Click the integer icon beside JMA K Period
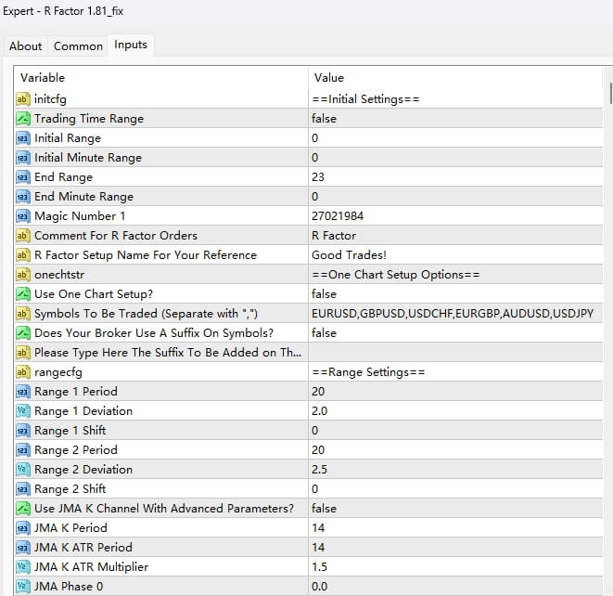Screen dimensions: 613x596 pyautogui.click(x=22, y=528)
